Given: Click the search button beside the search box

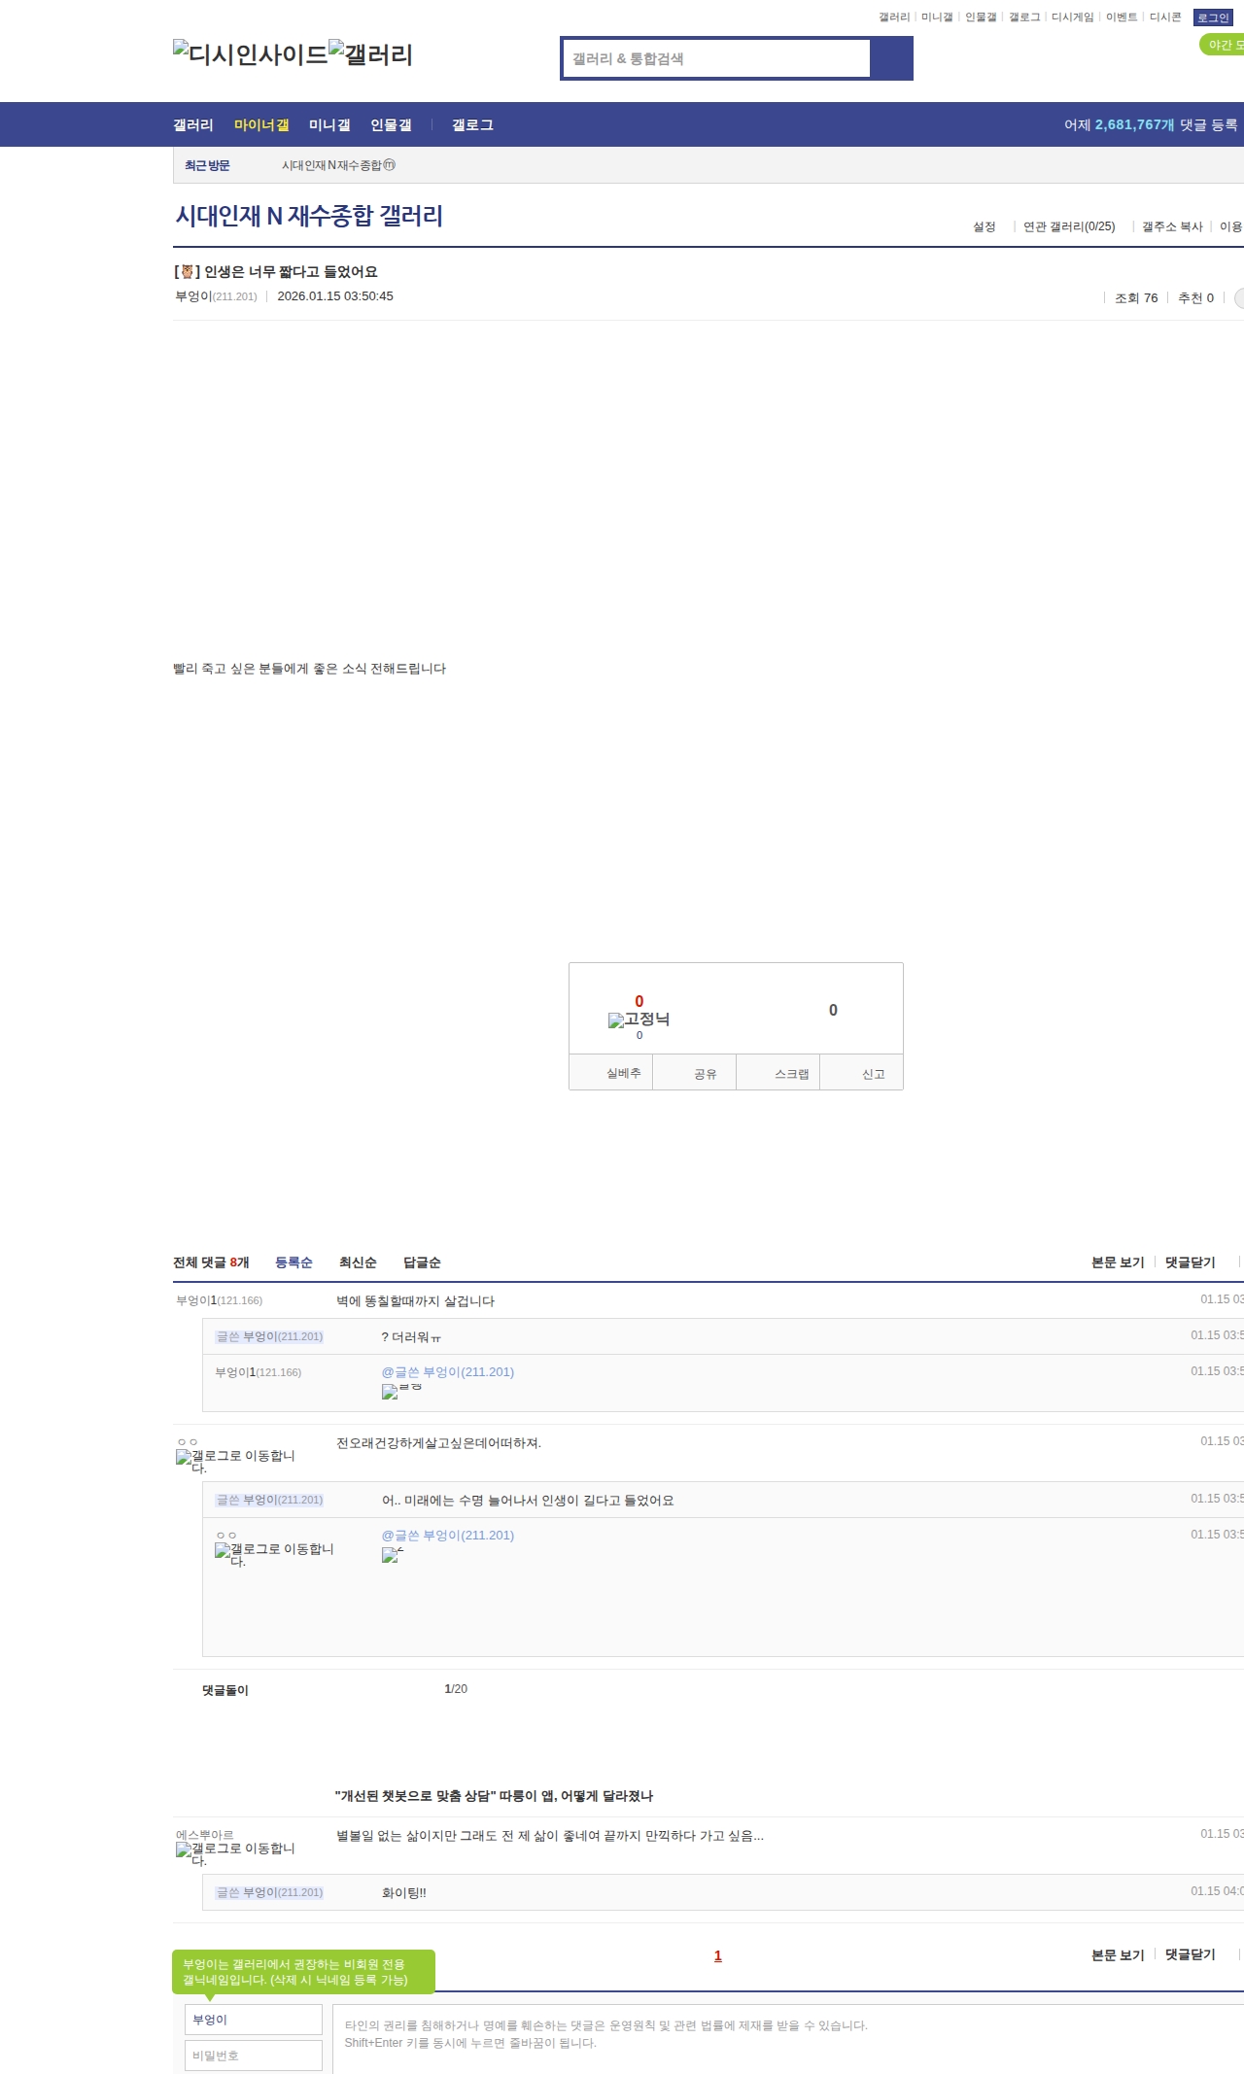Looking at the screenshot, I should point(891,58).
